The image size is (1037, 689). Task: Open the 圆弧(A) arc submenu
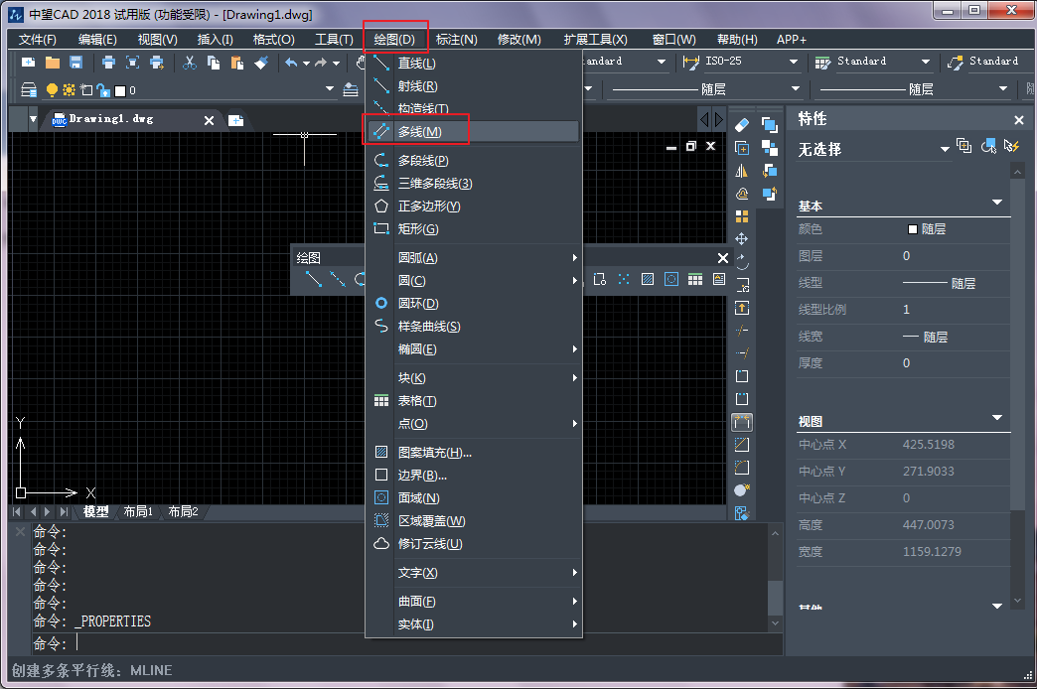click(x=417, y=258)
